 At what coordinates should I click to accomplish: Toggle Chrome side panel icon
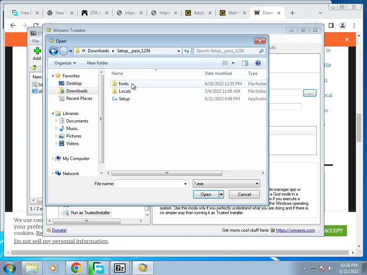click(x=331, y=25)
